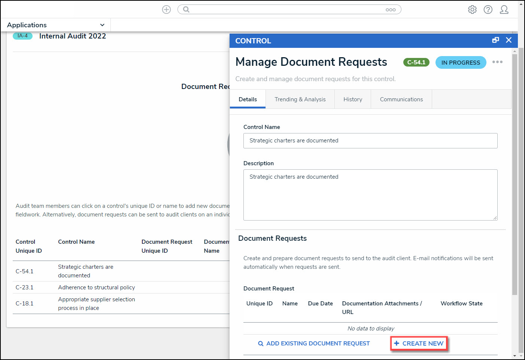Image resolution: width=525 pixels, height=360 pixels.
Task: Pop out the Control panel window
Action: [x=495, y=40]
